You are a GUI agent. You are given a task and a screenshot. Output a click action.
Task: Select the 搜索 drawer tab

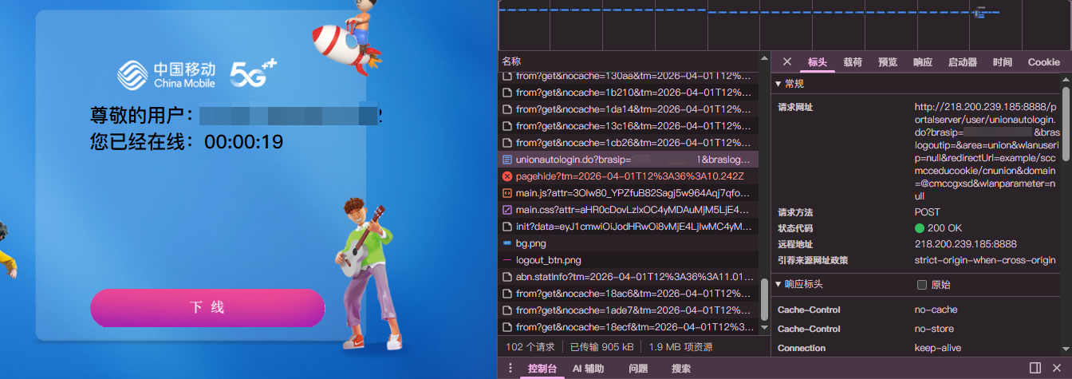[681, 369]
